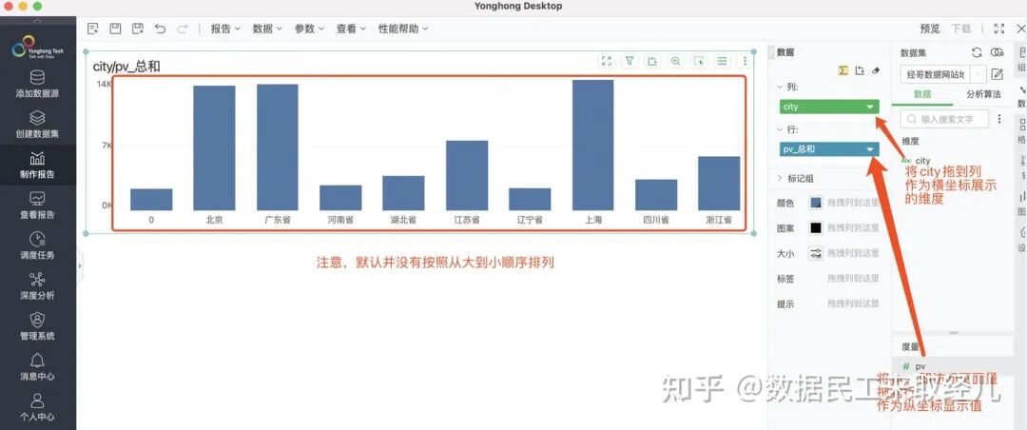Open field list options vertical dots
Screen dimensions: 1027x430
pyautogui.click(x=999, y=119)
